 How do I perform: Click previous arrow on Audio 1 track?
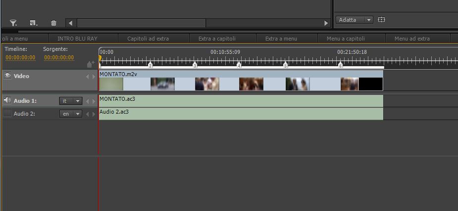[87, 101]
